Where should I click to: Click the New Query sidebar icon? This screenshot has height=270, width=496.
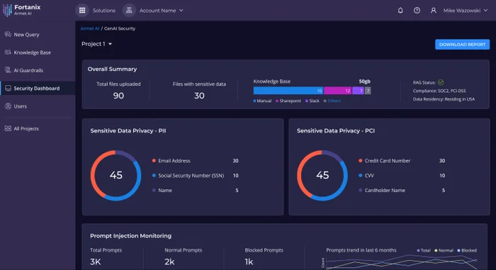[x=8, y=34]
